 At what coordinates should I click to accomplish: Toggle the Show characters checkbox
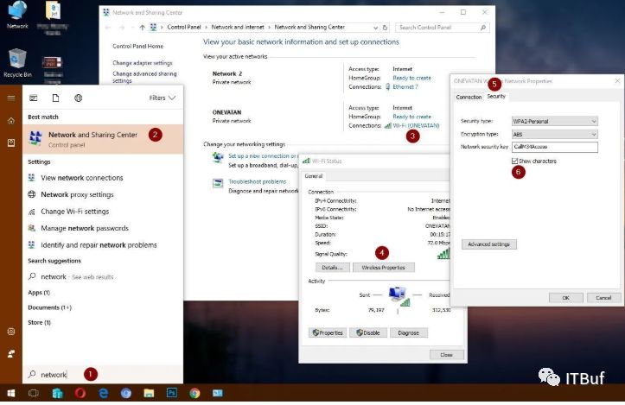pyautogui.click(x=514, y=161)
